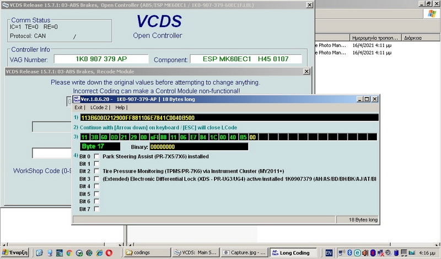
Task: Select byte 3B in the byte row
Action: point(94,138)
